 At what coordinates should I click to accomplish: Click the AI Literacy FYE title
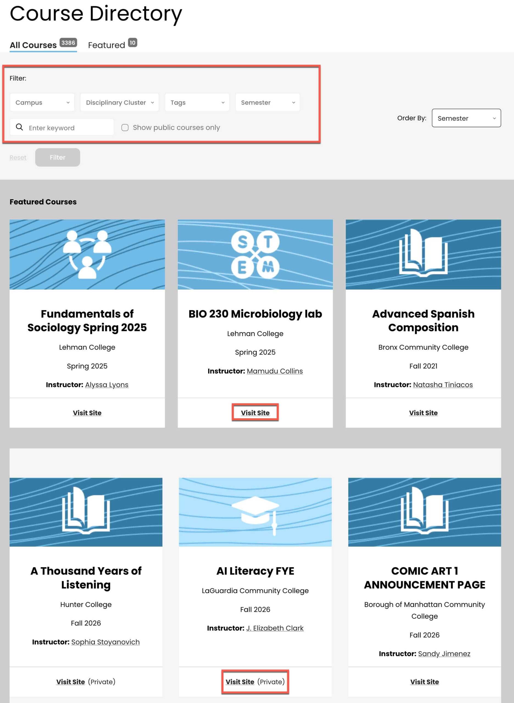(x=255, y=571)
